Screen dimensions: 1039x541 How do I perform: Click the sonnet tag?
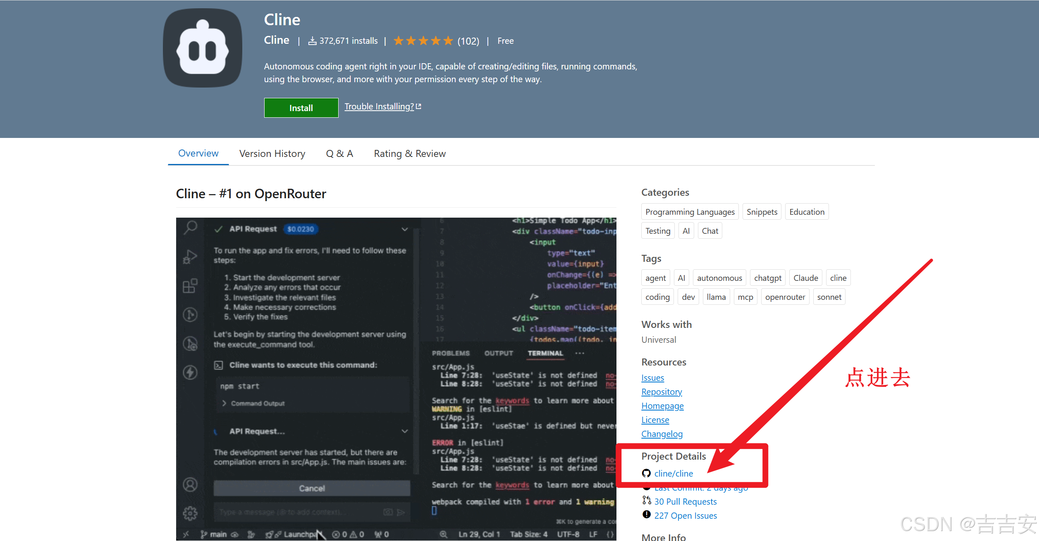(x=829, y=297)
